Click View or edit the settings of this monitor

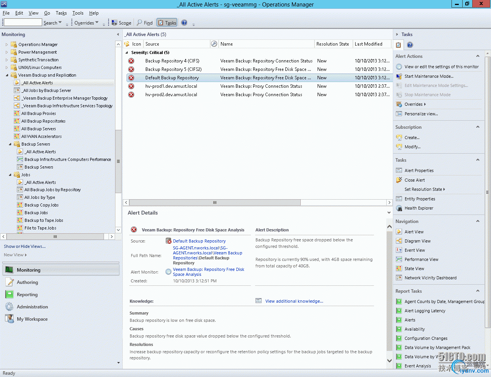(x=442, y=67)
